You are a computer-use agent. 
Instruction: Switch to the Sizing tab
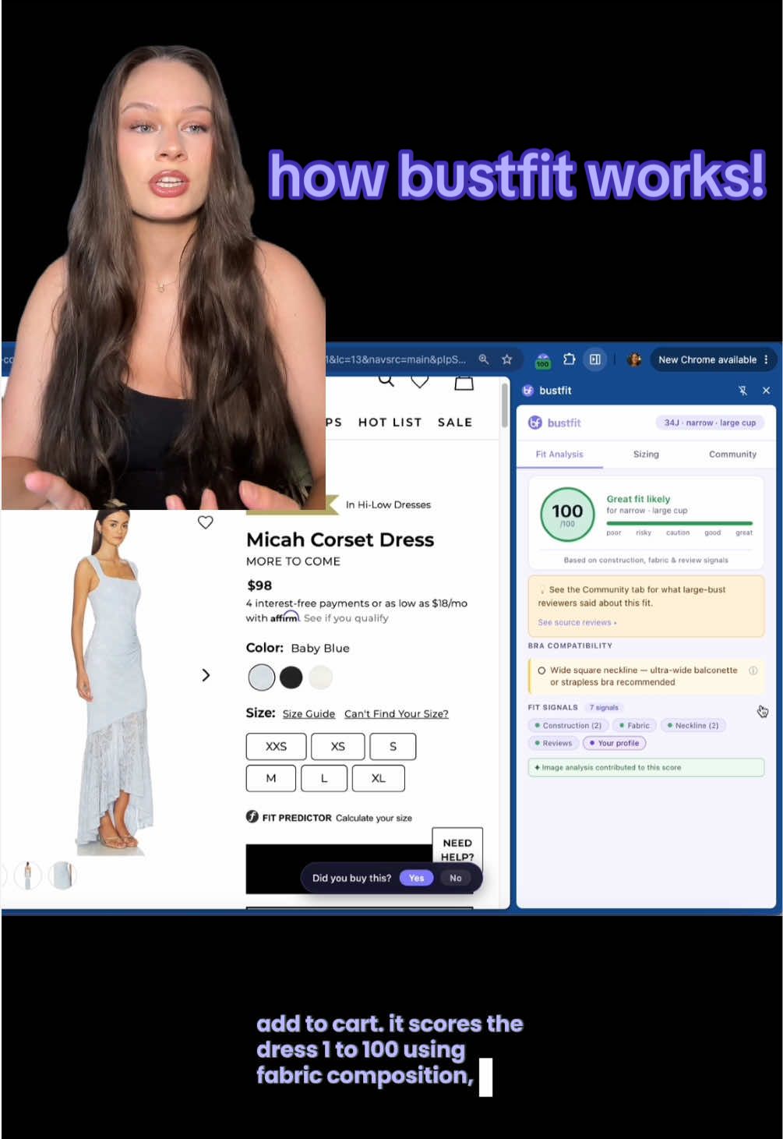646,454
